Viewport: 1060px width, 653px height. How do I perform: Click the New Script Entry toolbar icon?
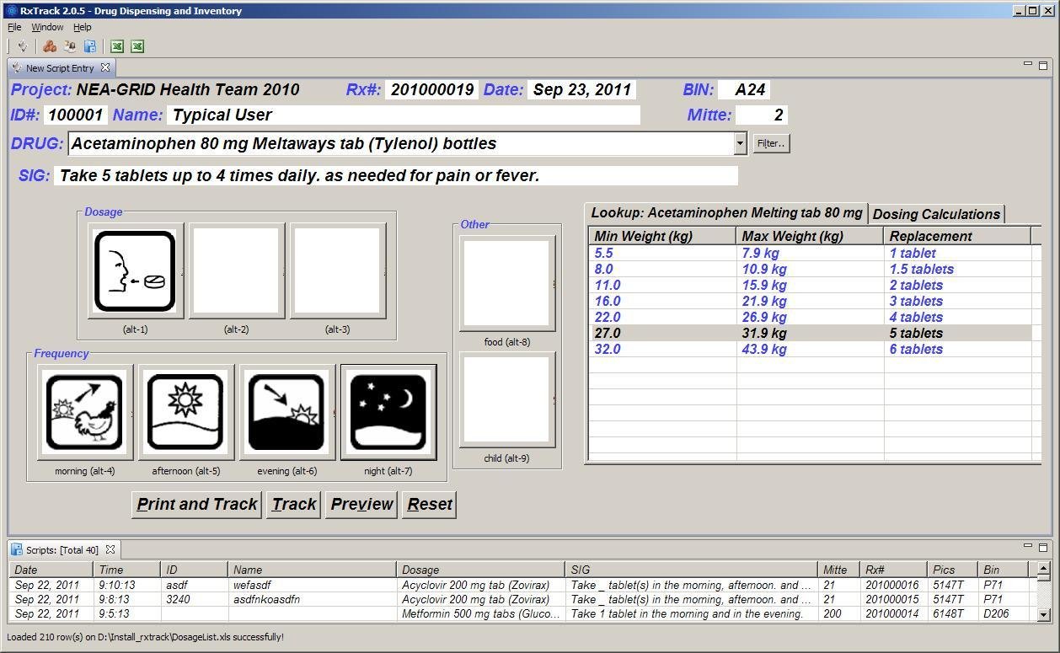23,46
